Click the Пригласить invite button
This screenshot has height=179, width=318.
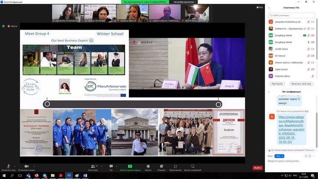[277, 84]
